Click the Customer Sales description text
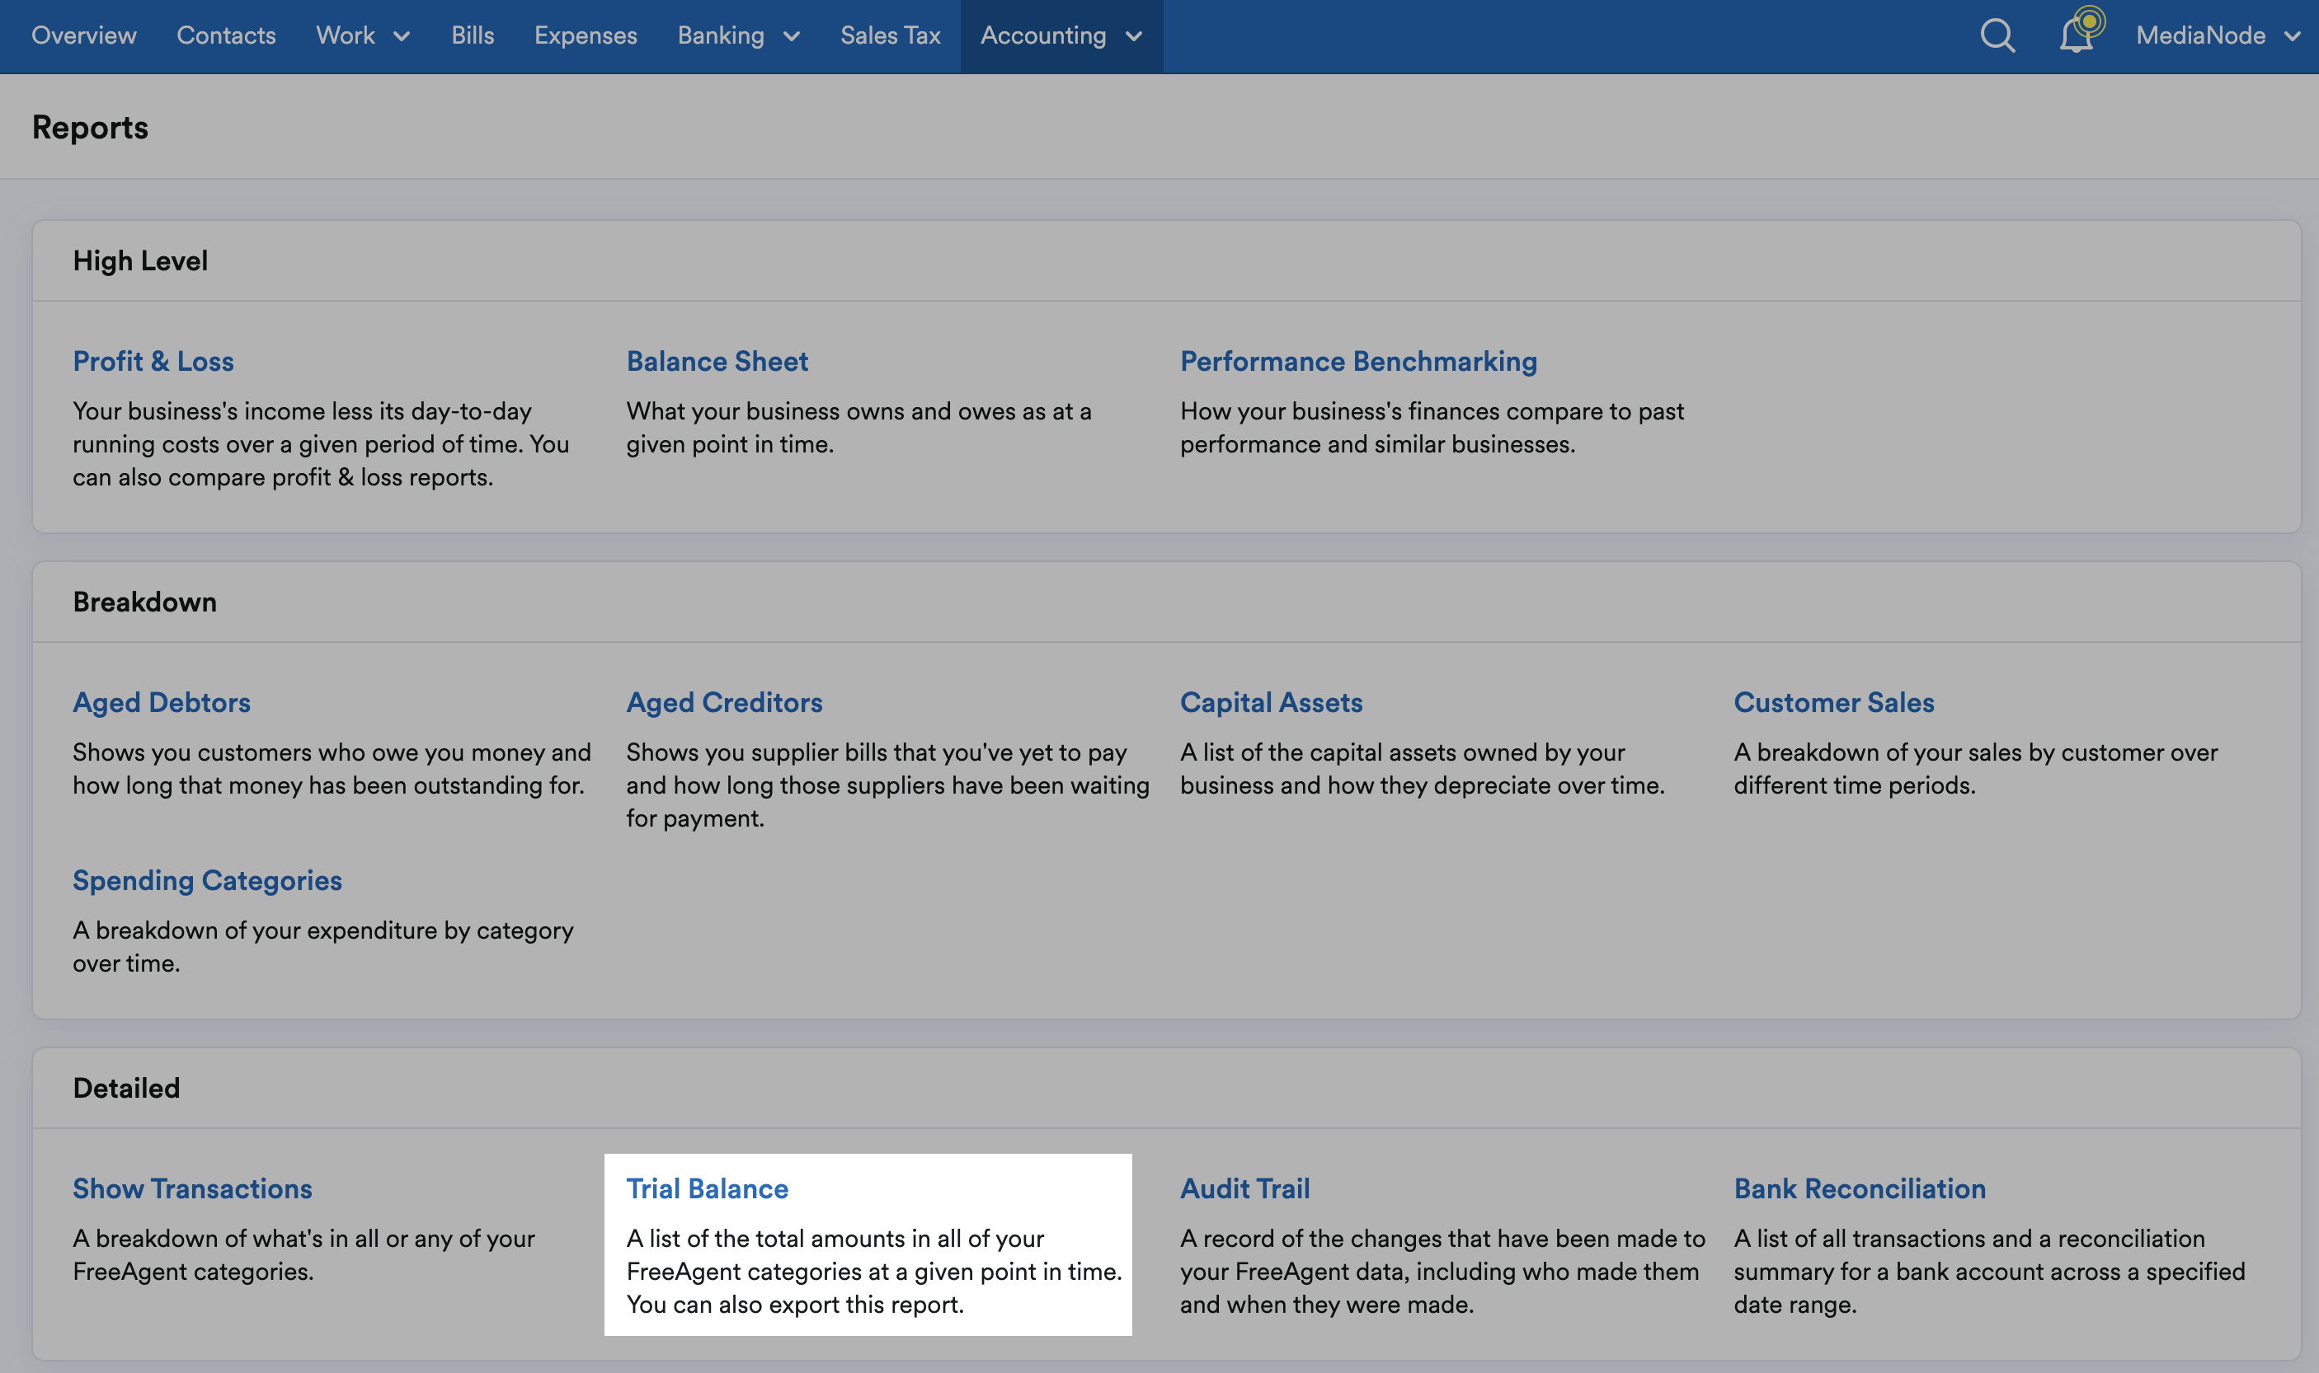Image resolution: width=2319 pixels, height=1373 pixels. [x=1976, y=769]
